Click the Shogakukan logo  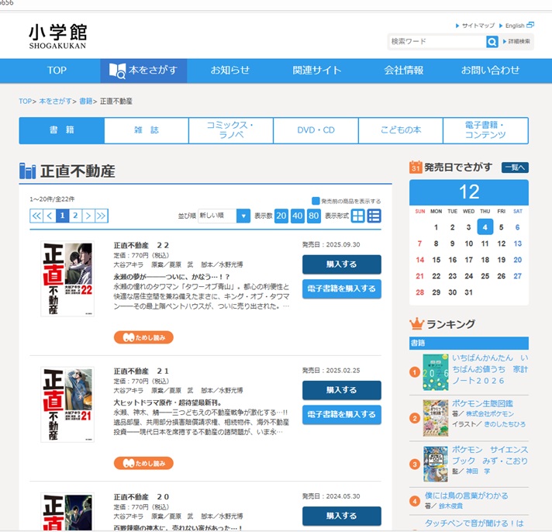[58, 36]
